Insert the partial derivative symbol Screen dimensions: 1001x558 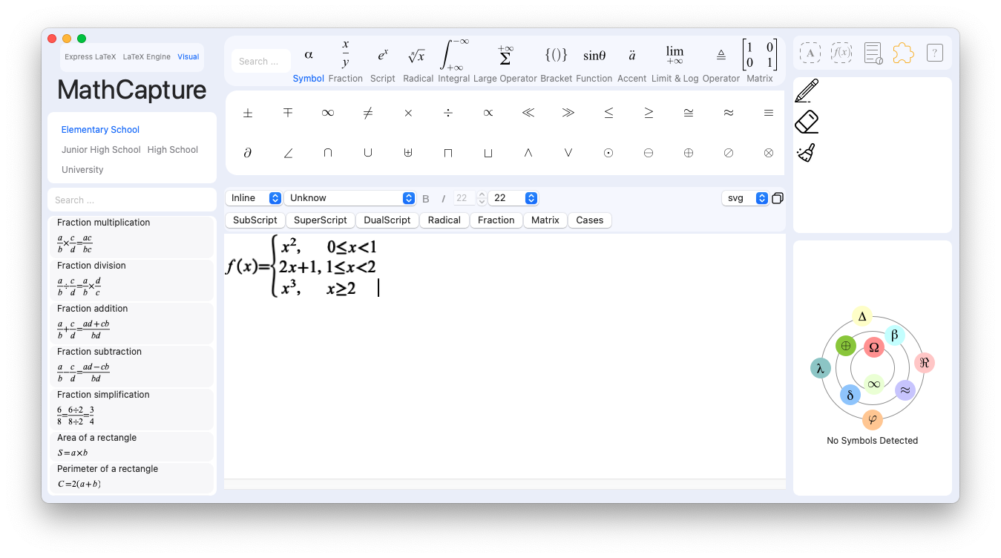(248, 153)
